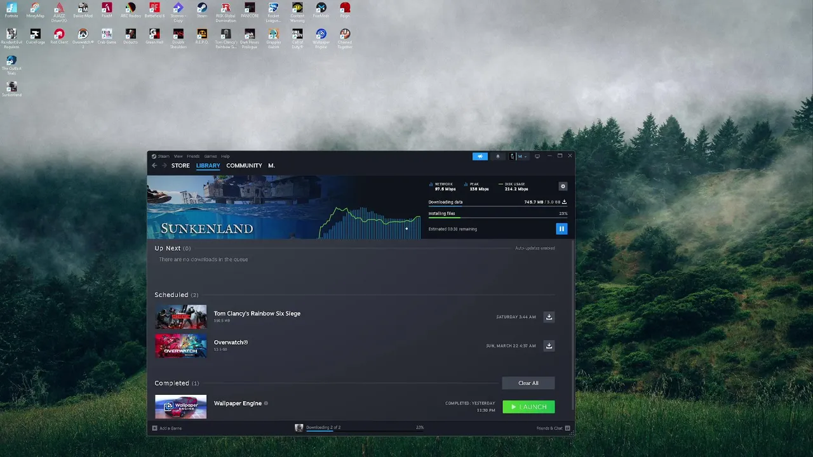The width and height of the screenshot is (813, 457).
Task: Open the View menu
Action: 178,156
